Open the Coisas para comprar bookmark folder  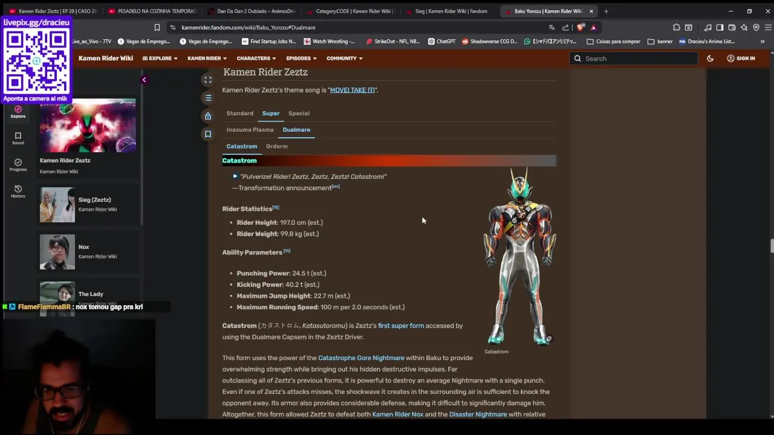pos(613,42)
